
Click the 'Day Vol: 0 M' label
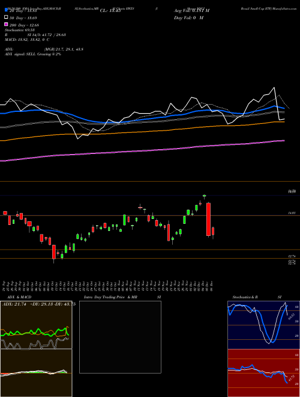[188, 17]
